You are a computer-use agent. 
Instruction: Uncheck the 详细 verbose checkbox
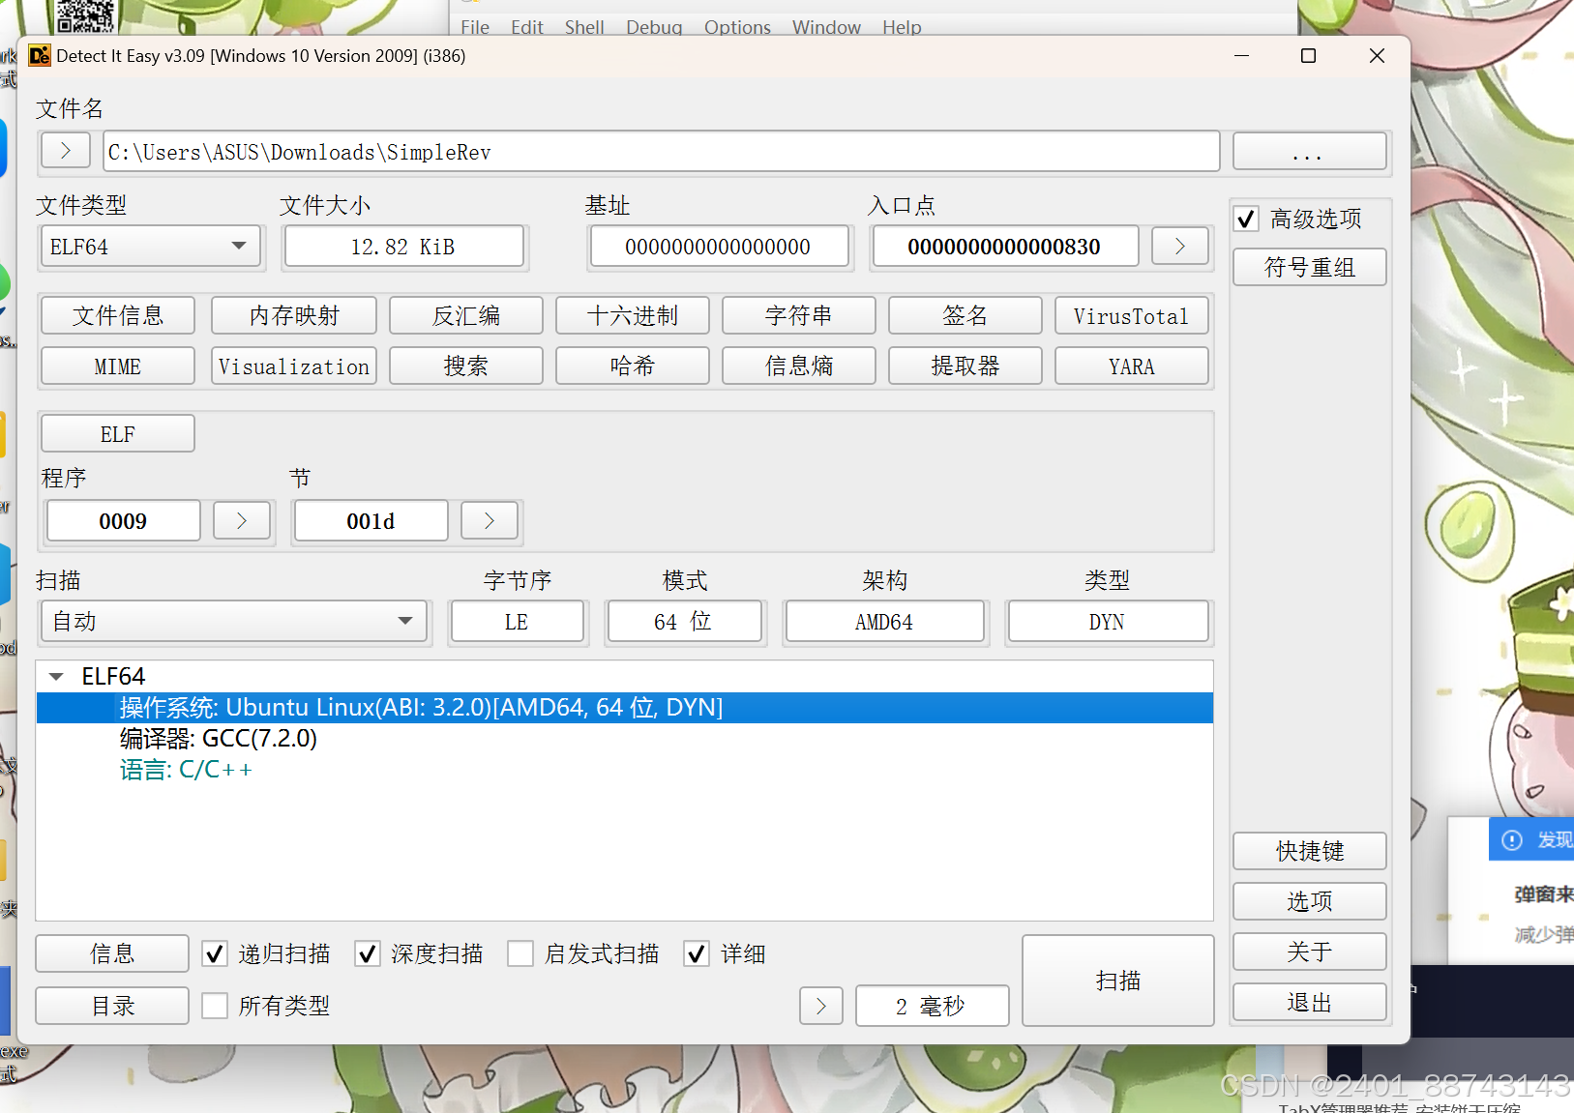[x=697, y=954]
